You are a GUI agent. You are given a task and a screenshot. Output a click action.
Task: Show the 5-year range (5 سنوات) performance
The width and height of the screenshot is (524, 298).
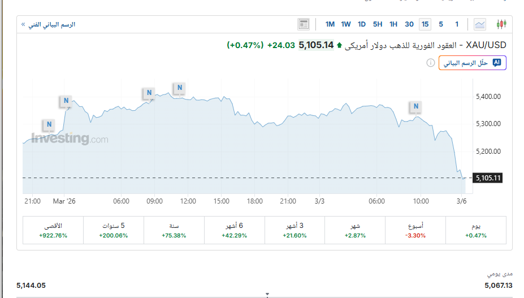[x=115, y=230]
